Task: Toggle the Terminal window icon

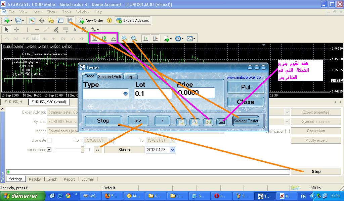Action: click(x=60, y=20)
